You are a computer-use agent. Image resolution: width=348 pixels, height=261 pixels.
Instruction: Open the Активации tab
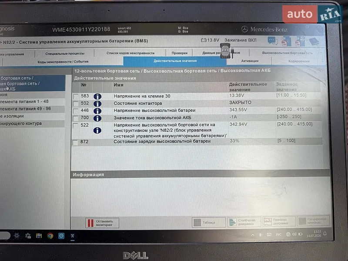point(250,61)
